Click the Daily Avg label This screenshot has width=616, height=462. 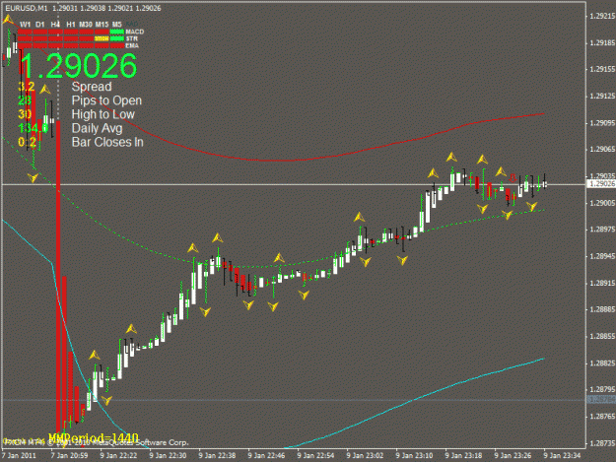point(97,128)
